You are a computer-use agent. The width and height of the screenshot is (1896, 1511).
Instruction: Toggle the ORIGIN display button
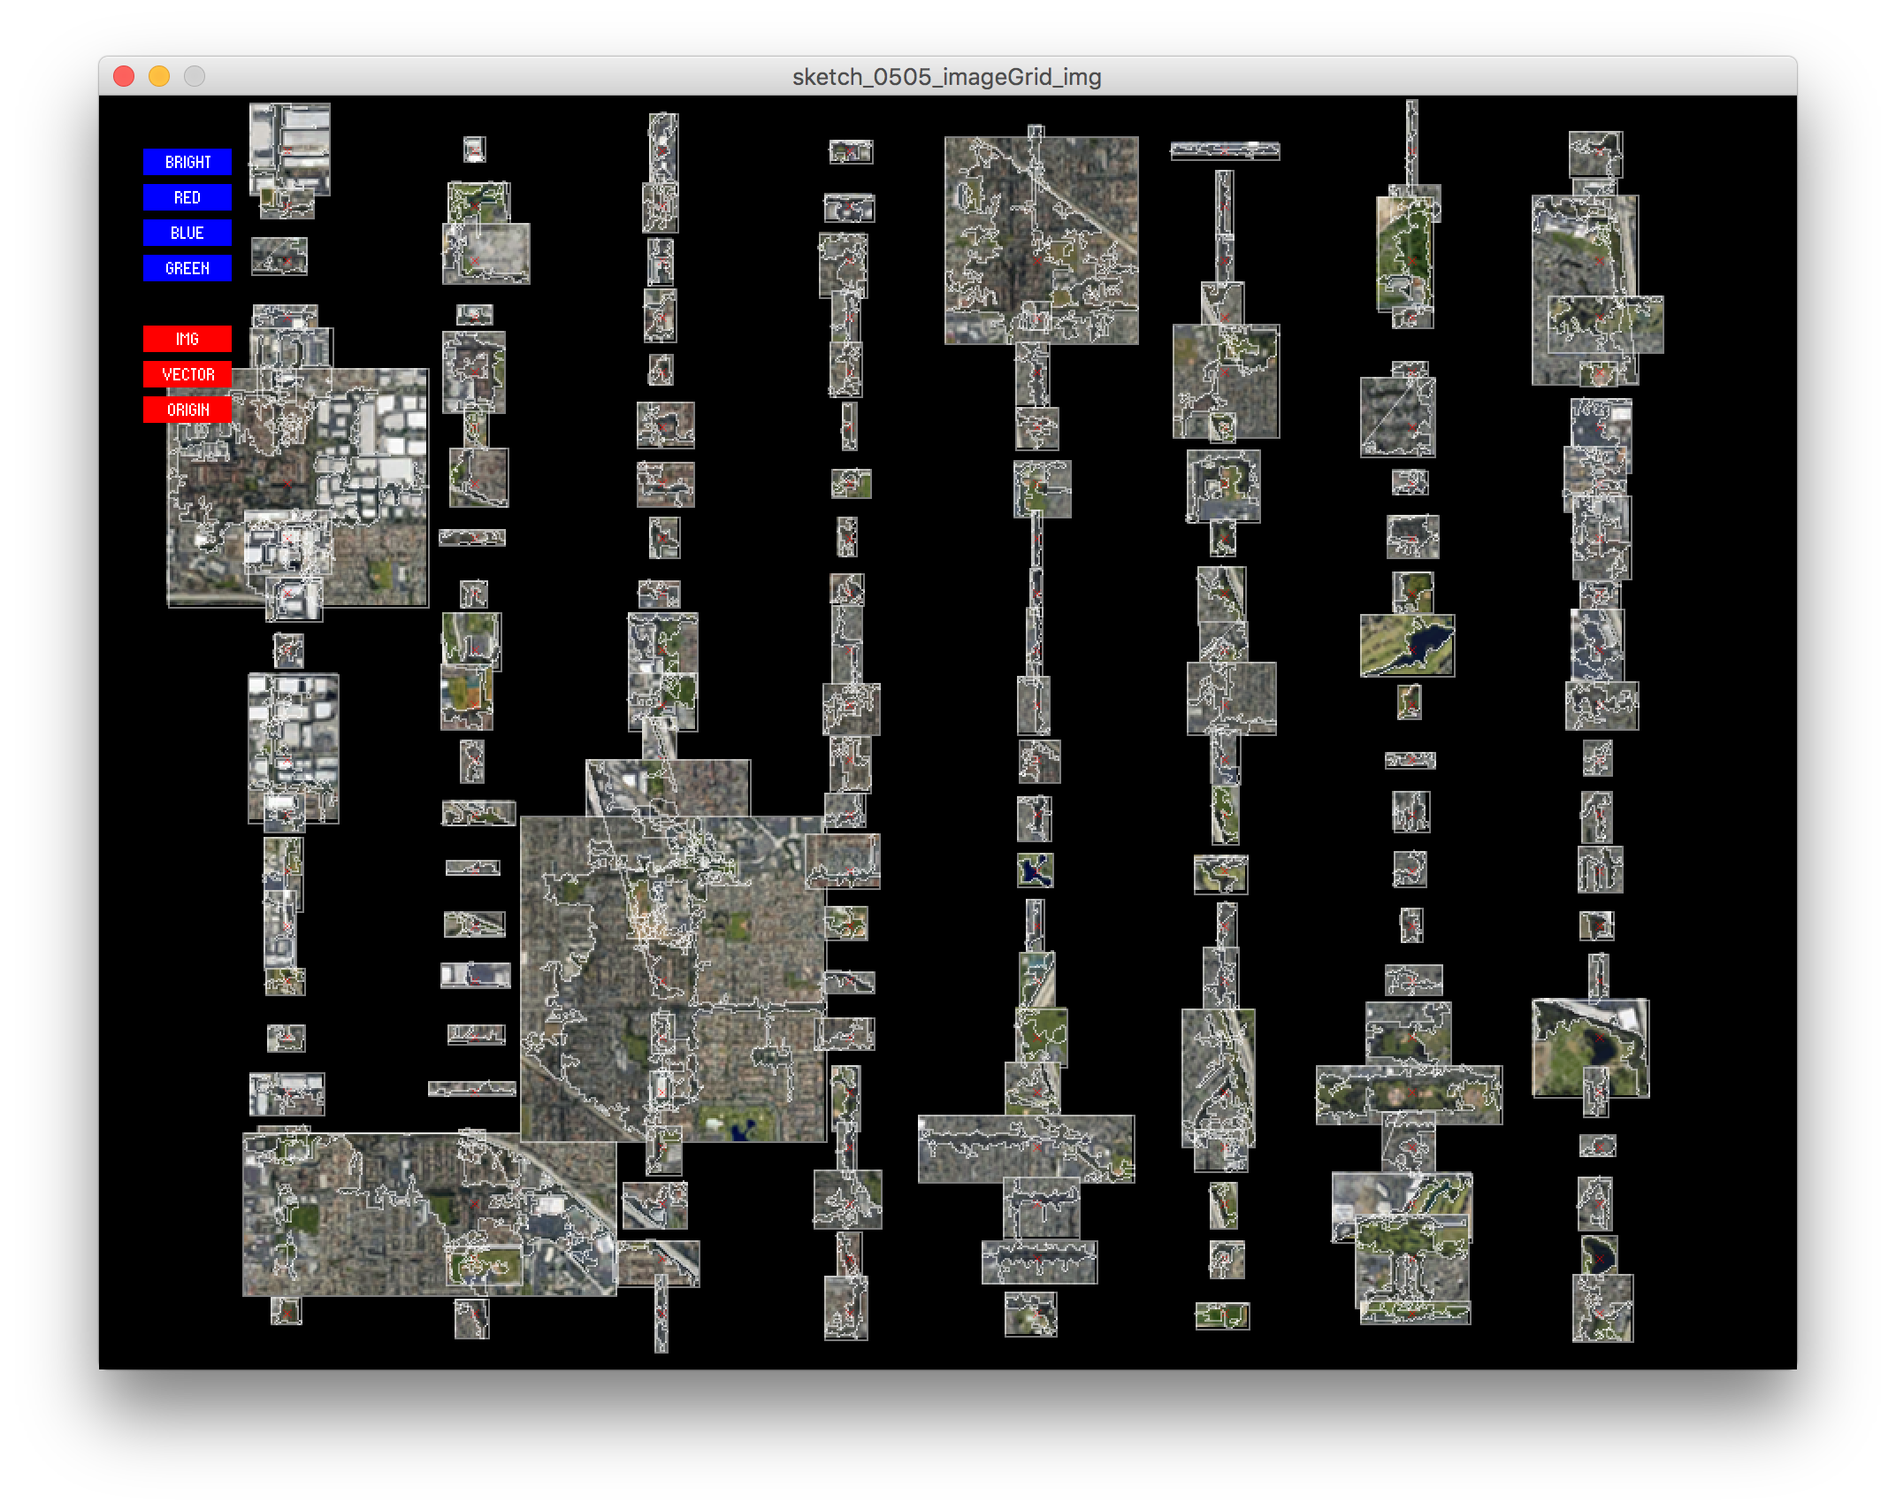[x=187, y=410]
